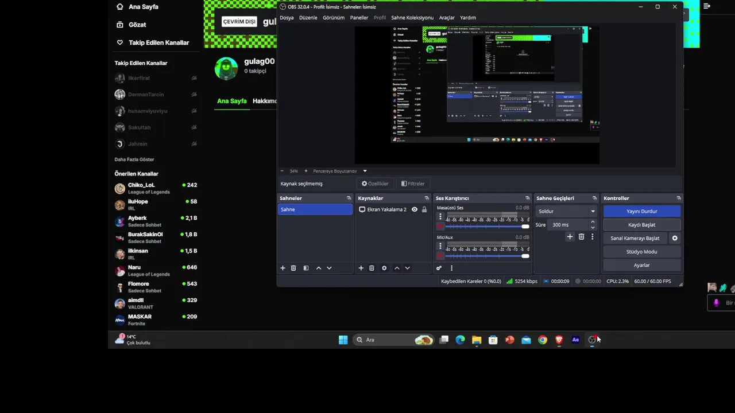Delete the selected scene with trash icon

293,268
